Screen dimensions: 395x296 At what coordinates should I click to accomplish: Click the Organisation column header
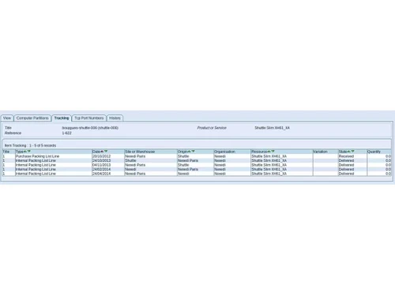[x=224, y=152]
